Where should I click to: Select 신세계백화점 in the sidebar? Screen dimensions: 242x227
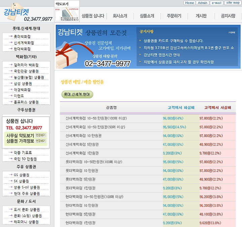click(24, 43)
